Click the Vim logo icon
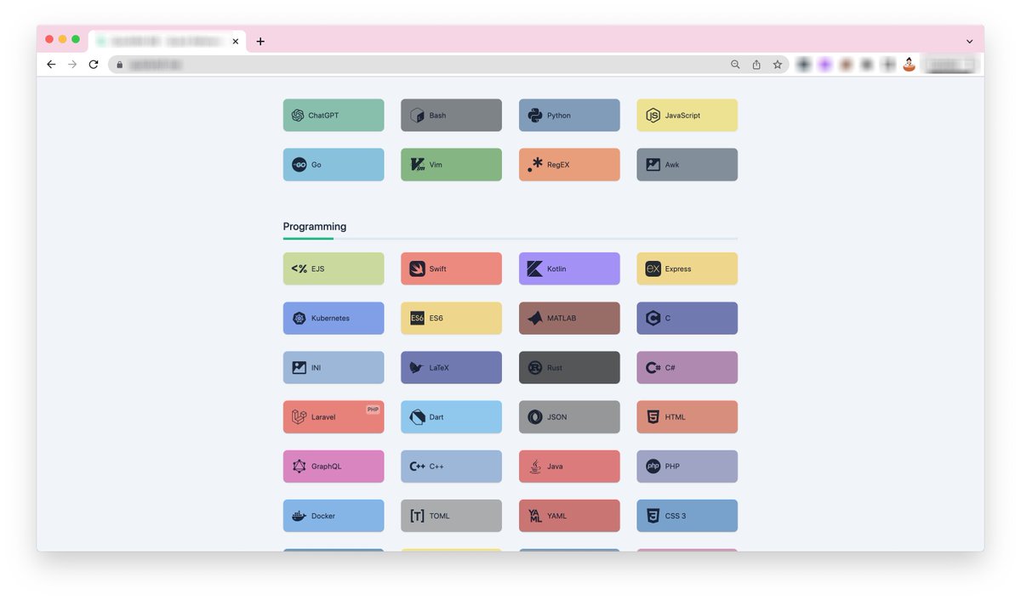Image resolution: width=1021 pixels, height=600 pixels. pyautogui.click(x=417, y=165)
